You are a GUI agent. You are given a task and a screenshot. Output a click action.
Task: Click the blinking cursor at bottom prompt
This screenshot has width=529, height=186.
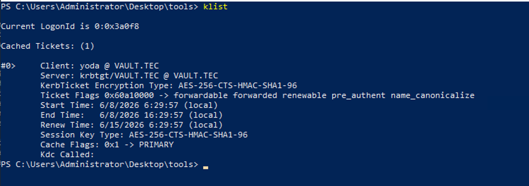[206, 168]
